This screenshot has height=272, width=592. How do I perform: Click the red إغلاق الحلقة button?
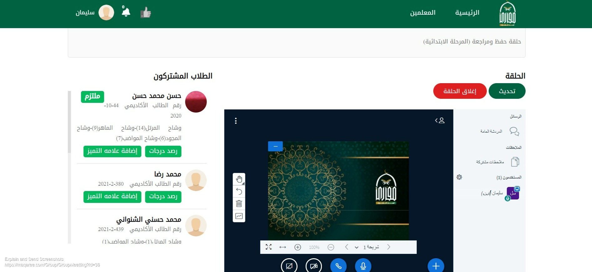point(460,91)
